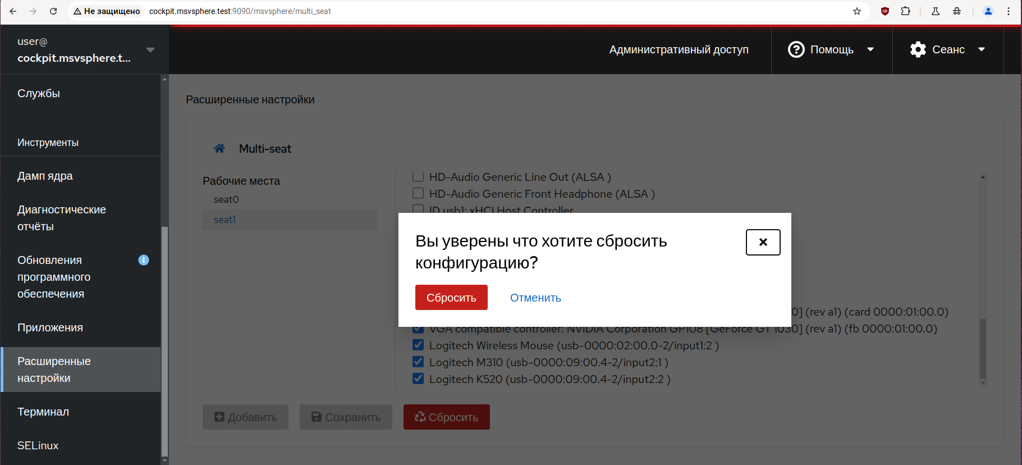Open the browser extensions puzzle icon
This screenshot has height=465, width=1022.
click(x=905, y=11)
